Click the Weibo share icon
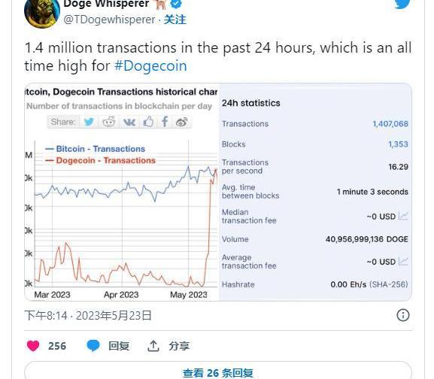The height and width of the screenshot is (379, 434). 181,122
